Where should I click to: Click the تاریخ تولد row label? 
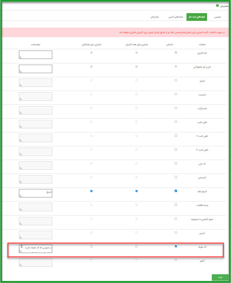tap(202, 191)
